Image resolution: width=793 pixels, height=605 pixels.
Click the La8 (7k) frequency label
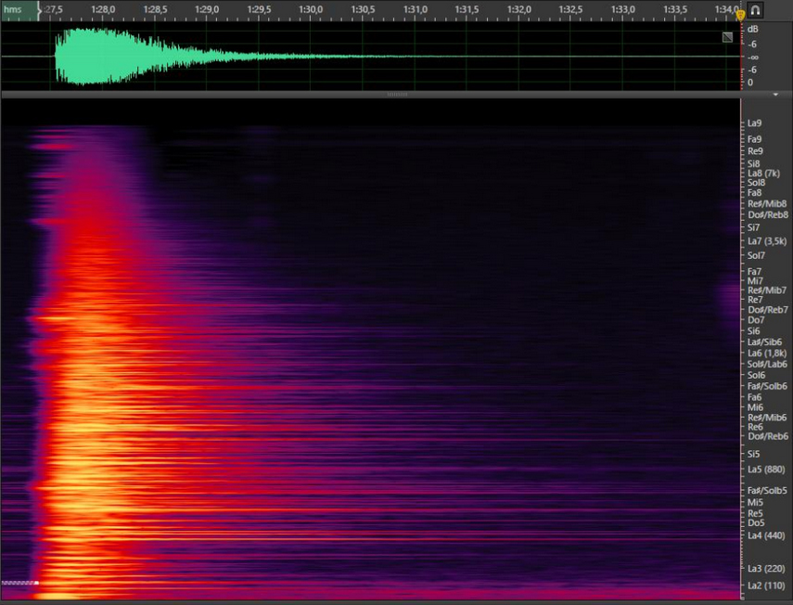(764, 174)
